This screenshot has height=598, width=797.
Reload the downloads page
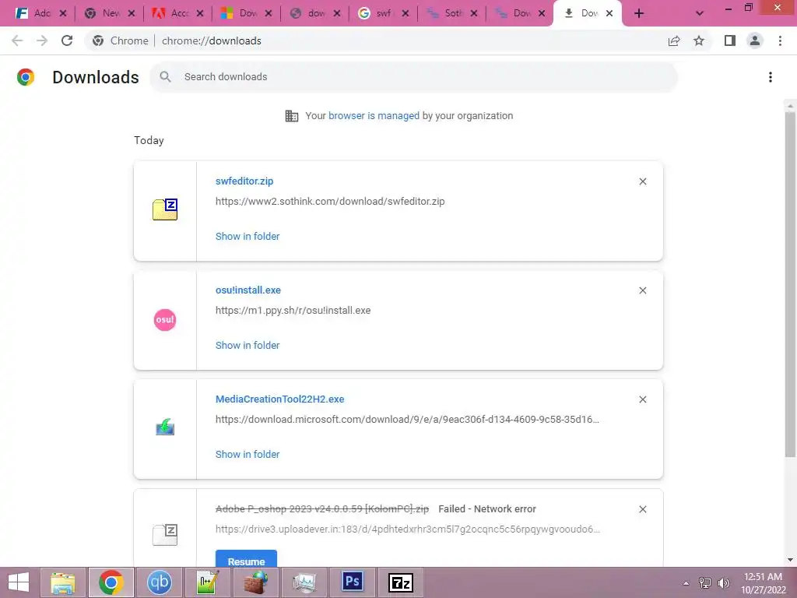(67, 40)
